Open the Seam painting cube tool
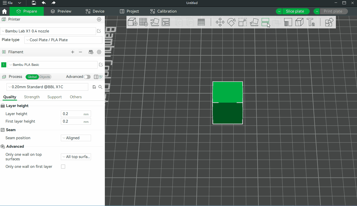Image resolution: width=357 pixels, height=206 pixels. point(299,22)
